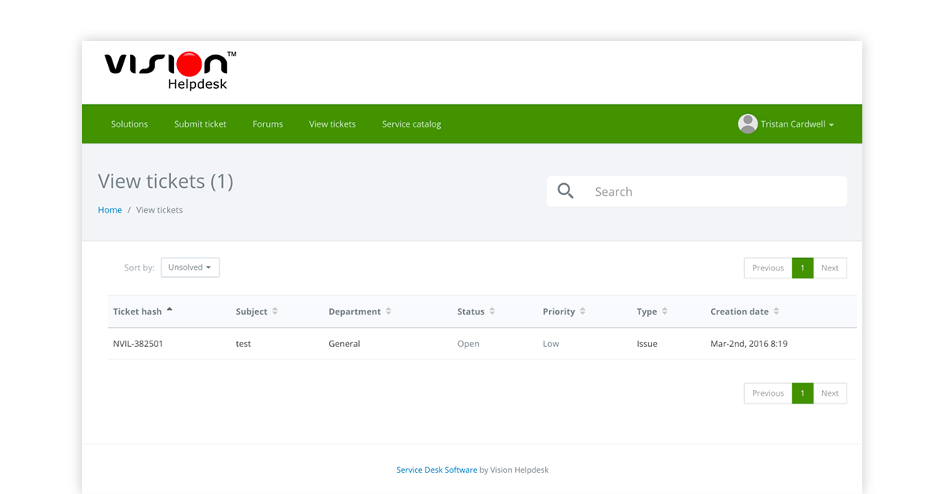Select page 1 in bottom pagination
Viewport: 945px width, 494px height.
802,393
